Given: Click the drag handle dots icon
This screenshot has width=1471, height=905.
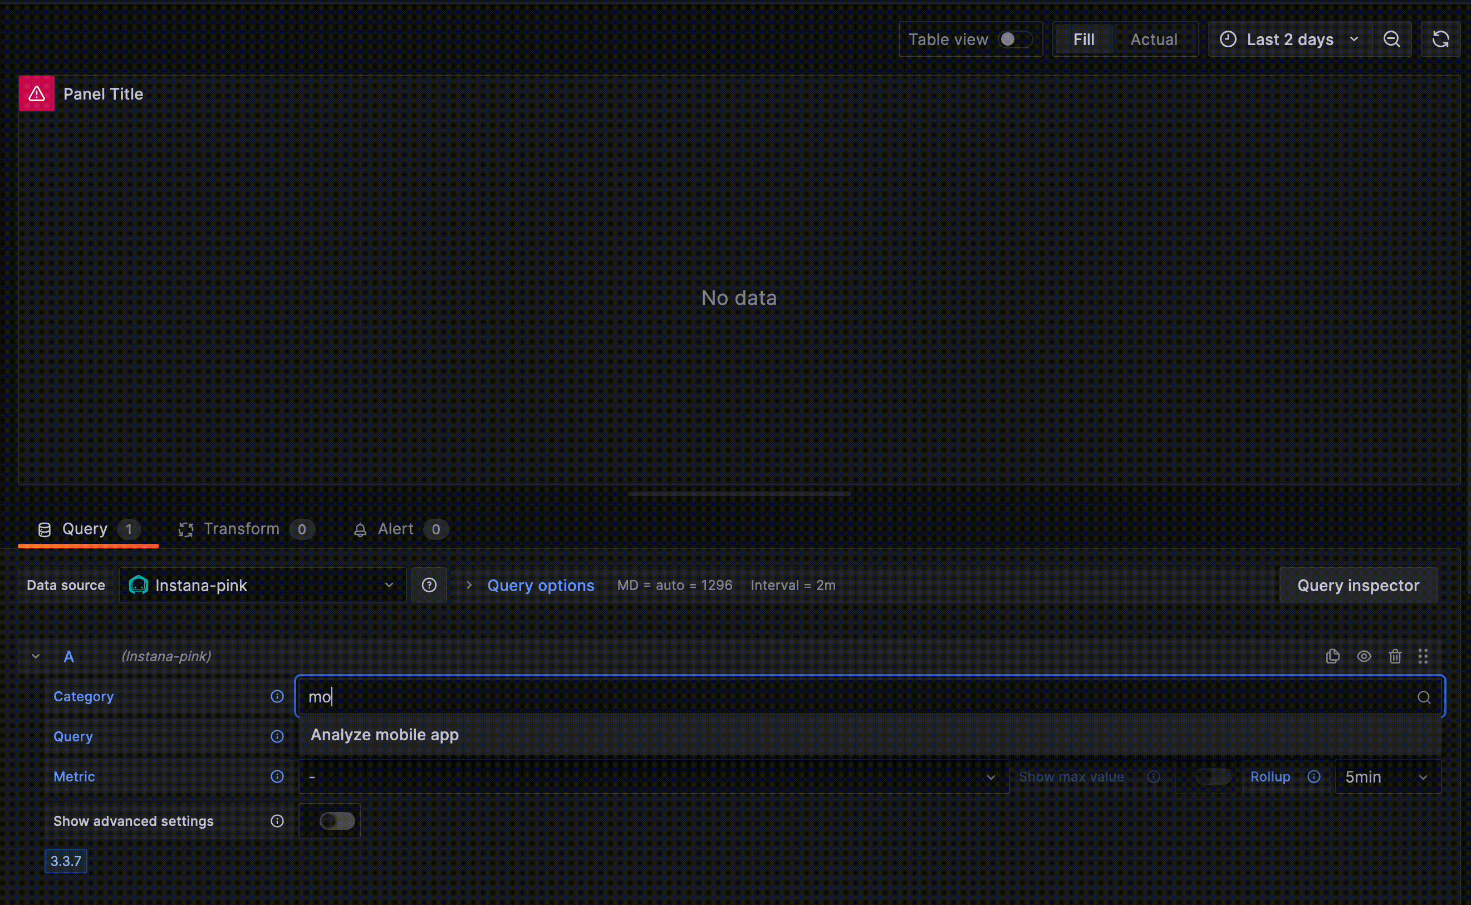Looking at the screenshot, I should click(1425, 655).
